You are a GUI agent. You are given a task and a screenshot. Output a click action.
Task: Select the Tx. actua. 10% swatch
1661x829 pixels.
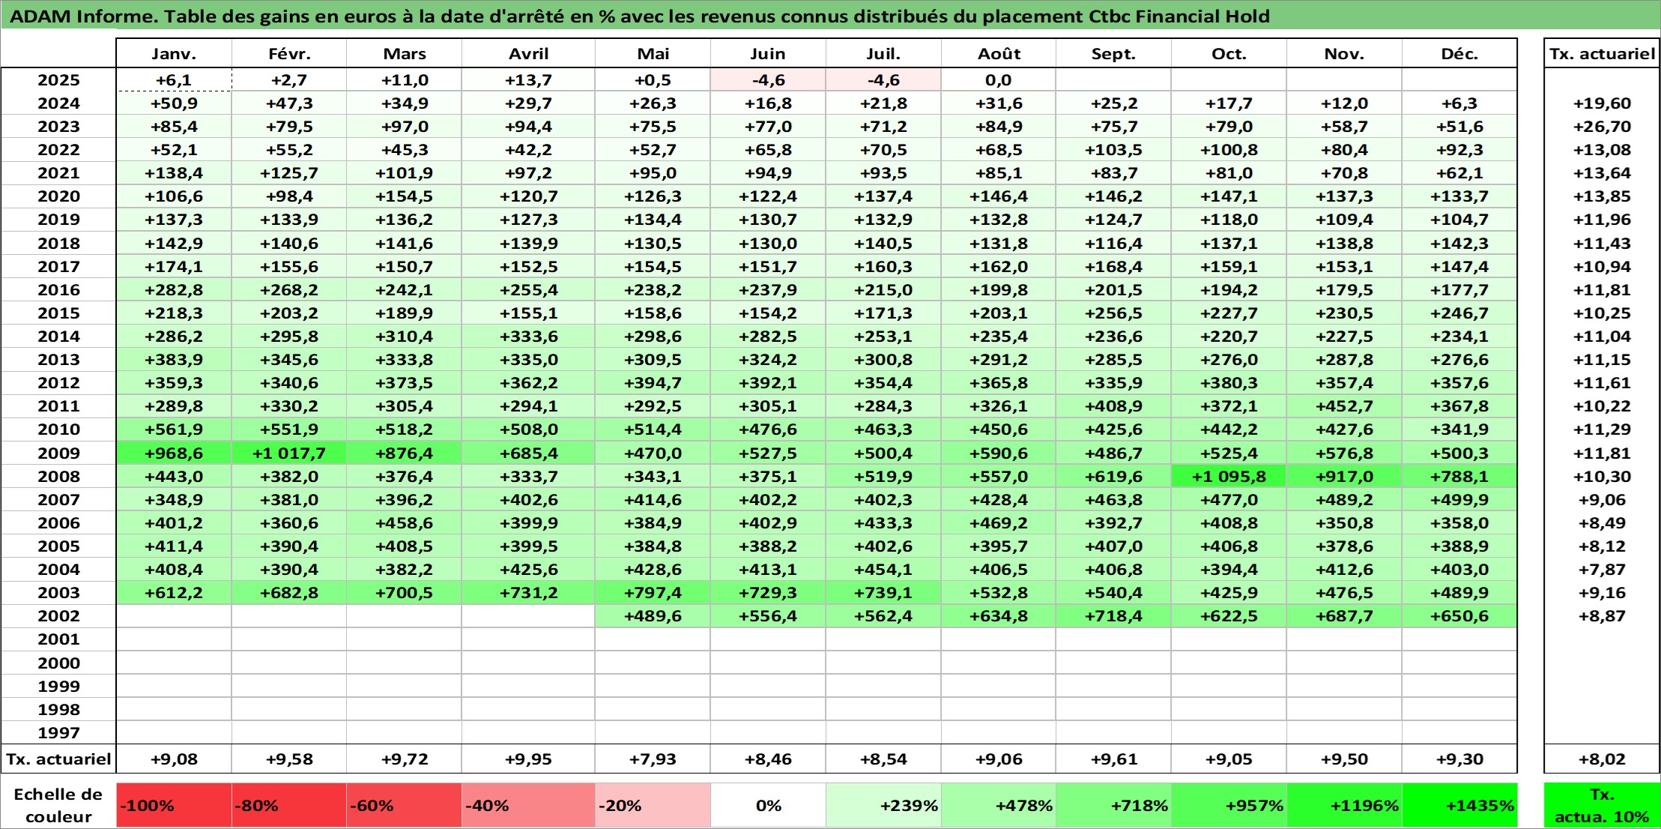(1602, 806)
